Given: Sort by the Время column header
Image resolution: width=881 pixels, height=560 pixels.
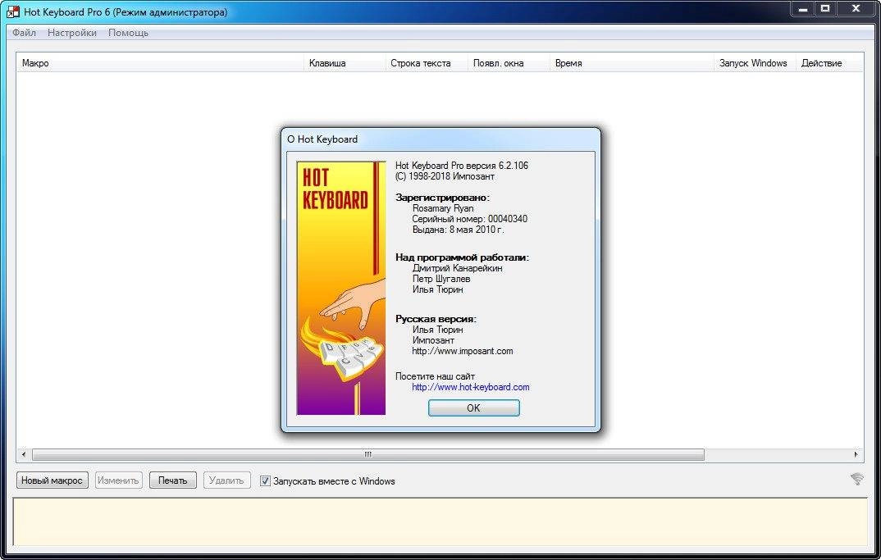Looking at the screenshot, I should coord(632,63).
